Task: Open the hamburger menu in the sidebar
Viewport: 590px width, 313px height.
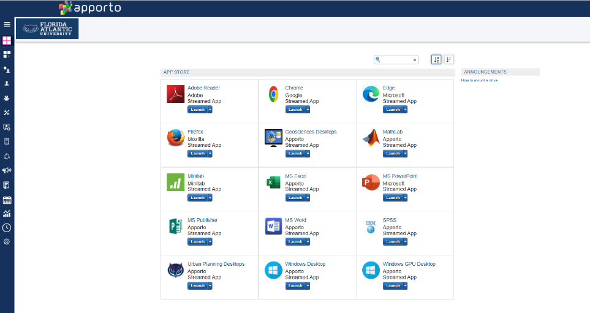Action: coord(7,25)
